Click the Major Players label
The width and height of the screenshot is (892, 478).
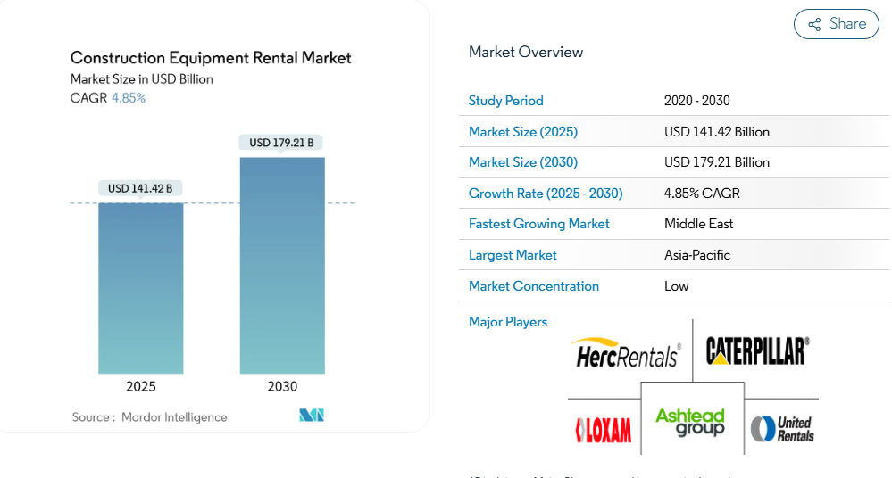point(508,322)
